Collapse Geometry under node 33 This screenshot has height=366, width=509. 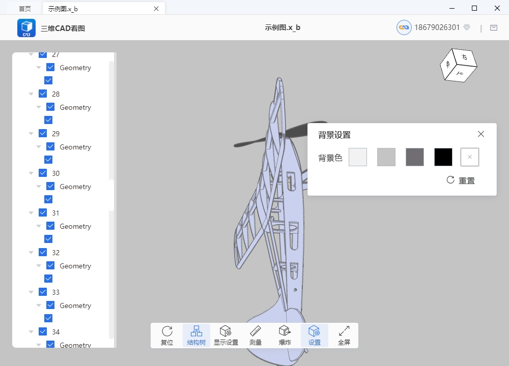point(39,306)
